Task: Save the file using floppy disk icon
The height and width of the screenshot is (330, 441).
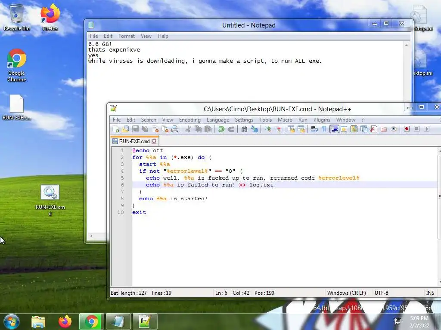Action: pyautogui.click(x=135, y=129)
